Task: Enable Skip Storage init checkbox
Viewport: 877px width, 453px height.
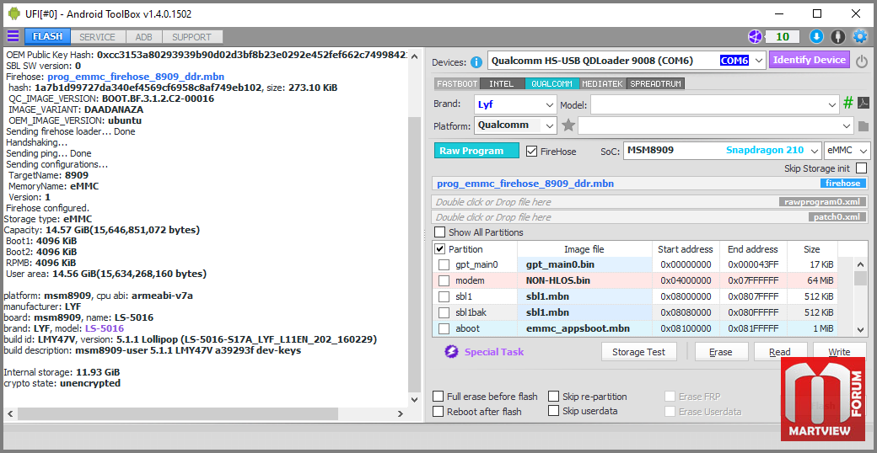Action: click(861, 168)
